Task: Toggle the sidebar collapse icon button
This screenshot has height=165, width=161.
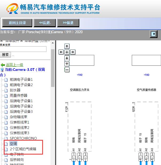Action: coord(154,34)
